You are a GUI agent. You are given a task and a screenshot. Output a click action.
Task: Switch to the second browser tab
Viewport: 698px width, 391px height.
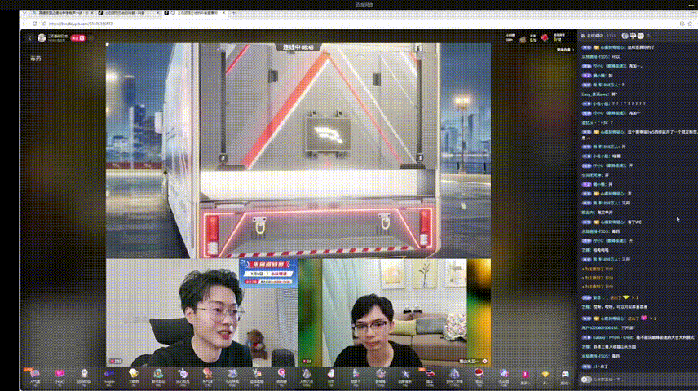pyautogui.click(x=127, y=13)
